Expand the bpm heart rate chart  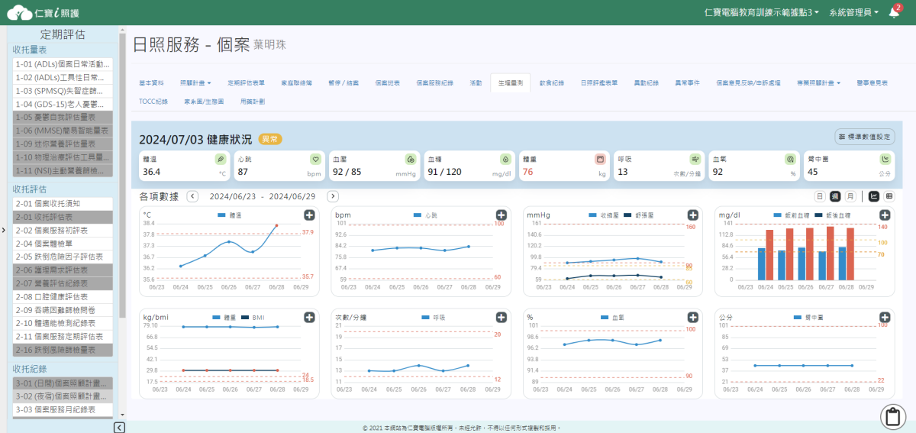(x=501, y=215)
